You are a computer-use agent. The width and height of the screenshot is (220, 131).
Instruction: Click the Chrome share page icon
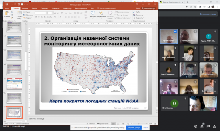[191, 7]
